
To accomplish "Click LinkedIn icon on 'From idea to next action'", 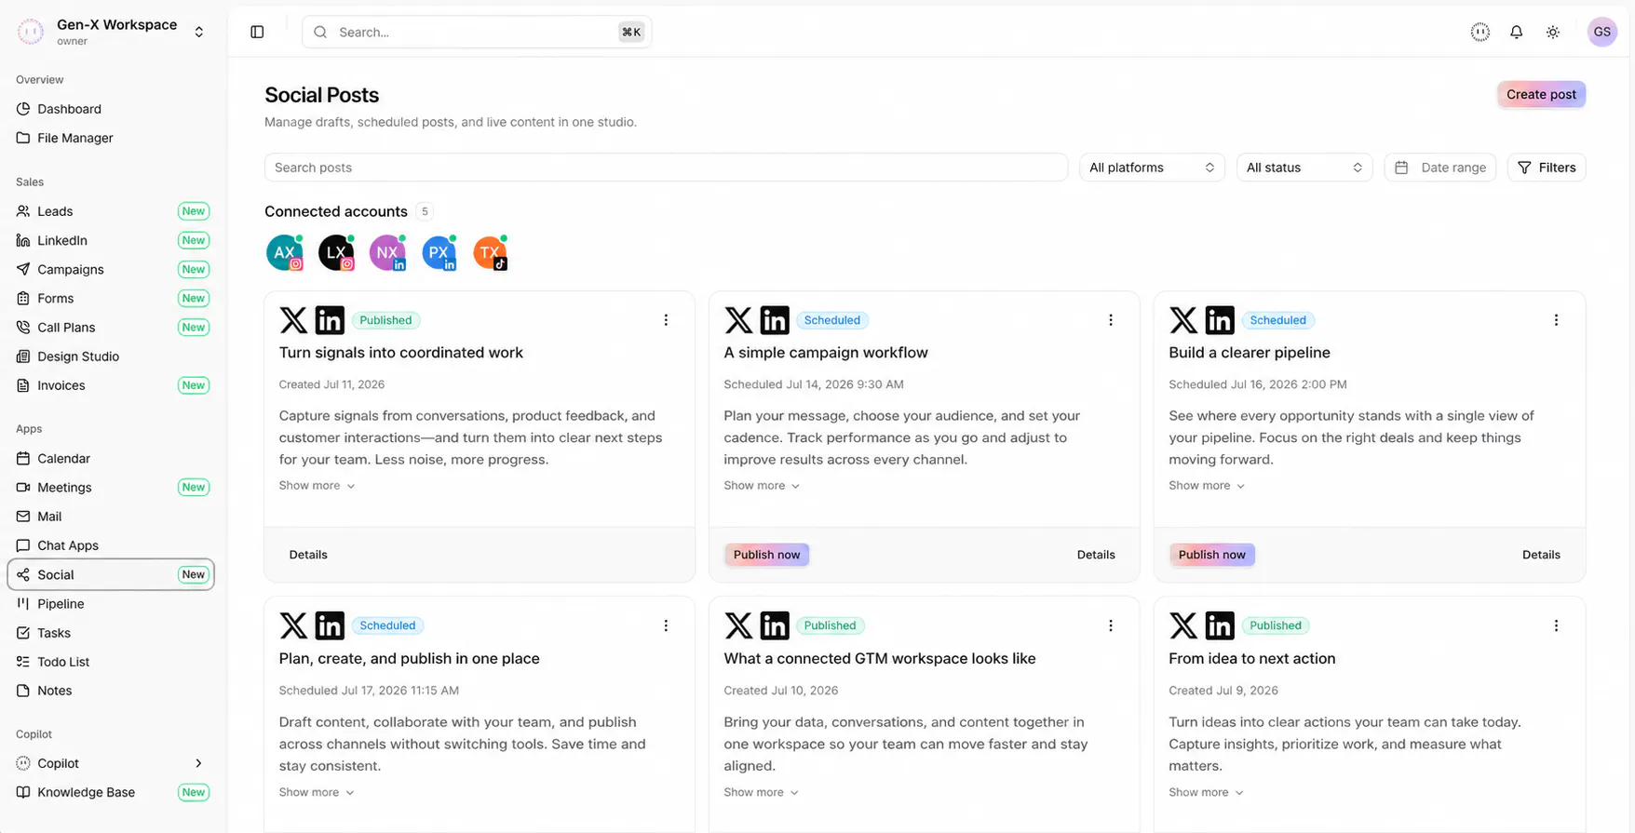I will [1219, 625].
